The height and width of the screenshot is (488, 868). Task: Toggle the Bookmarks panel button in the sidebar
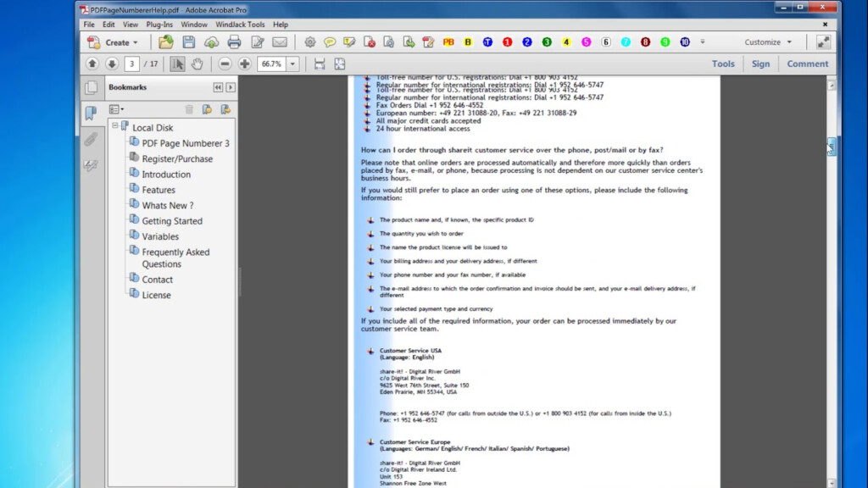coord(92,113)
